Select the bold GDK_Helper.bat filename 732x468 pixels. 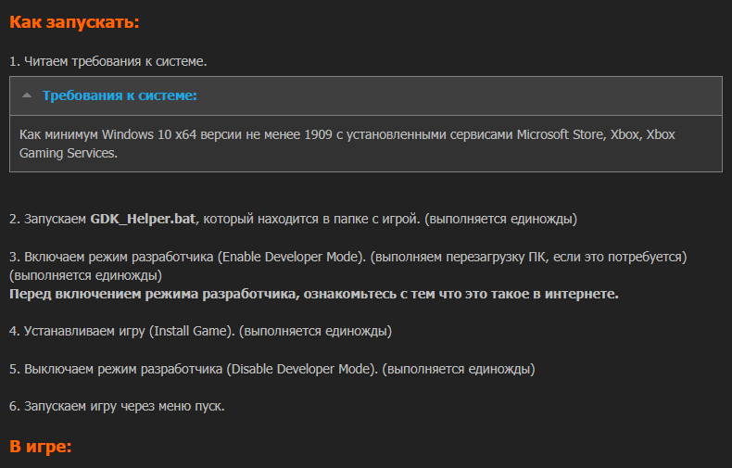tap(143, 219)
